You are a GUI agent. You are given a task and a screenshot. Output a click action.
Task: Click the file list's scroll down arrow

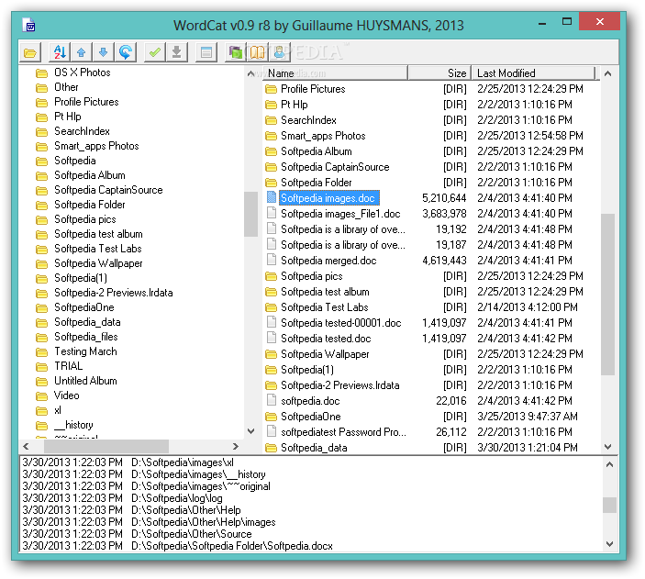point(608,447)
